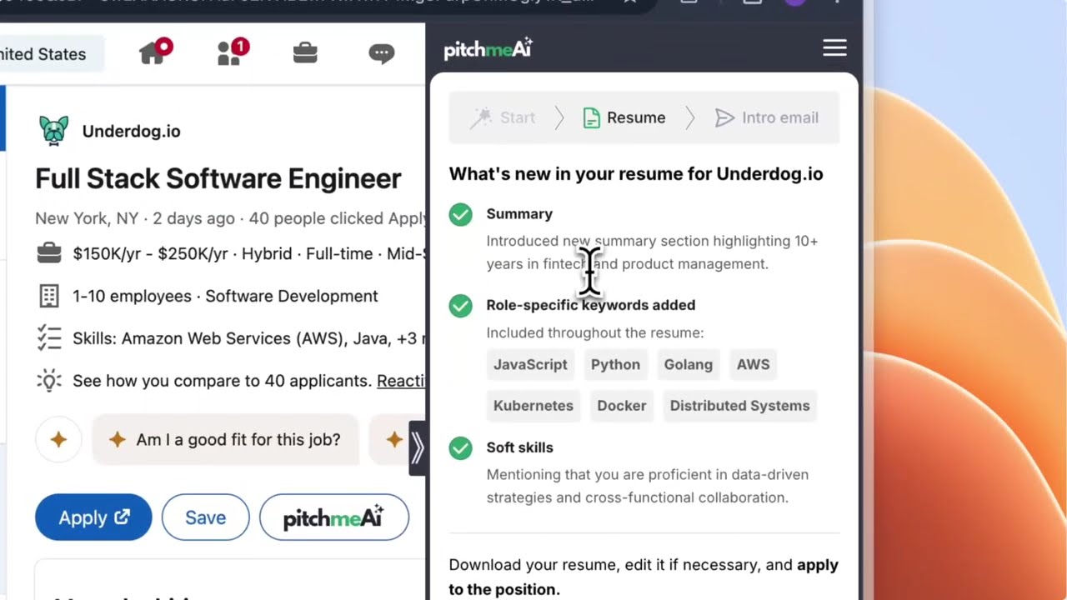Click the Full Stack Software Engineer title

click(x=218, y=178)
